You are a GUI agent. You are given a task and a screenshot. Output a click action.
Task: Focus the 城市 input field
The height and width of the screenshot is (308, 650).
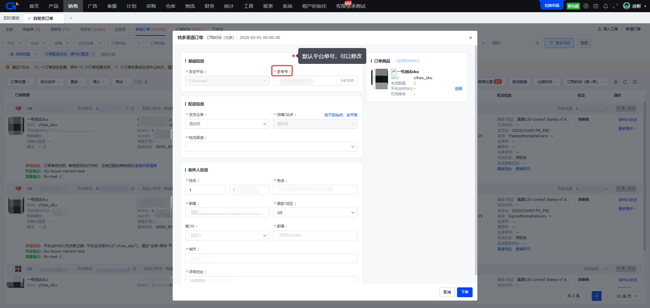[x=271, y=258]
